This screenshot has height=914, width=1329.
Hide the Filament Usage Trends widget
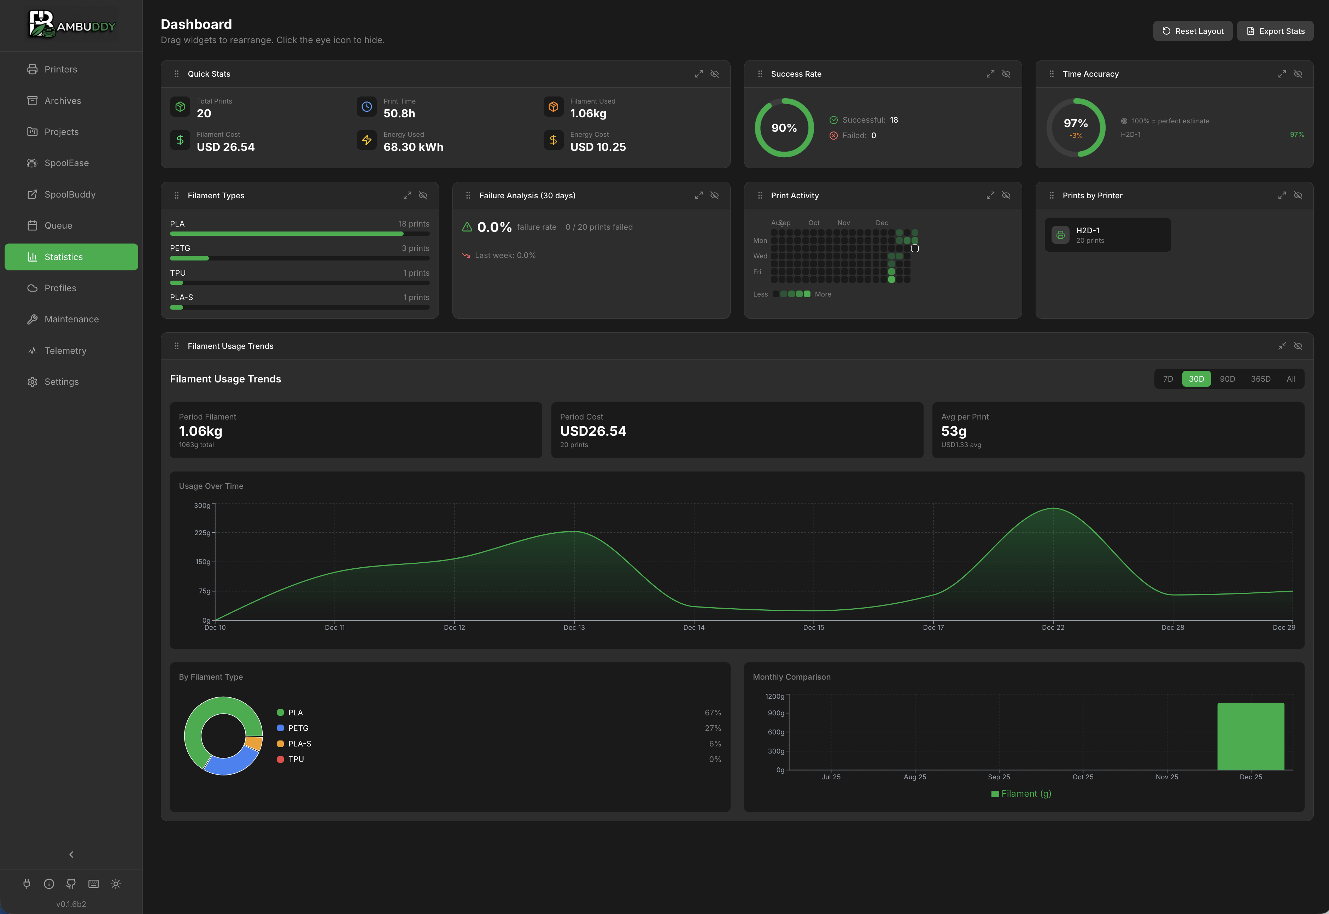coord(1298,346)
